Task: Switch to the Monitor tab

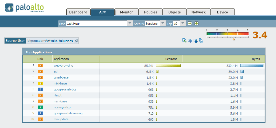Action: pyautogui.click(x=126, y=12)
